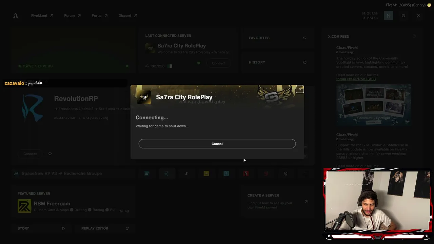Open the forum.cfx.re/t/5373133 link

point(356,79)
